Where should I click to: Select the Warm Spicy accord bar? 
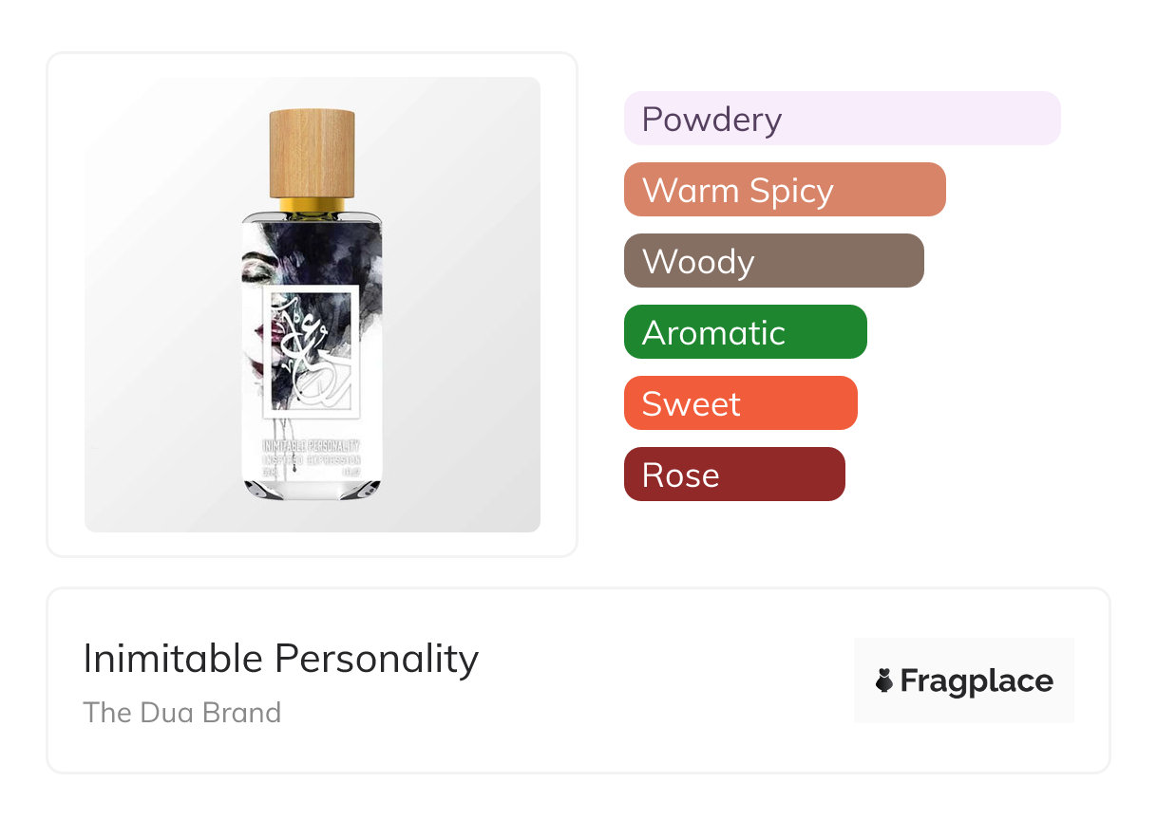[785, 190]
